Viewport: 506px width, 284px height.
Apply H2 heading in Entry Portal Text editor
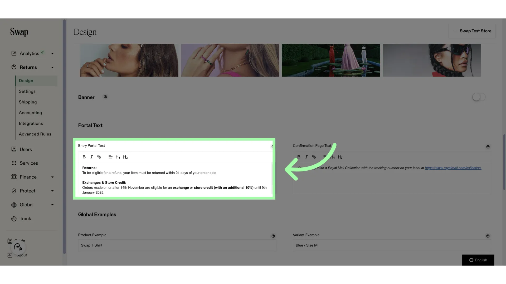(125, 157)
